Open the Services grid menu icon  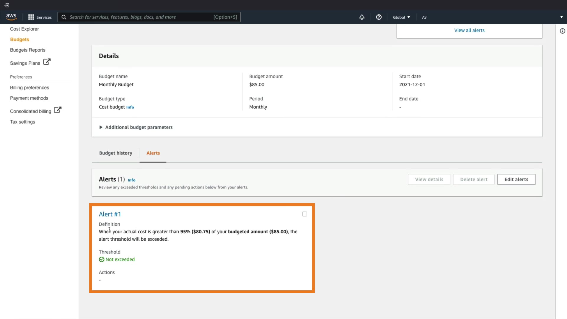31,17
